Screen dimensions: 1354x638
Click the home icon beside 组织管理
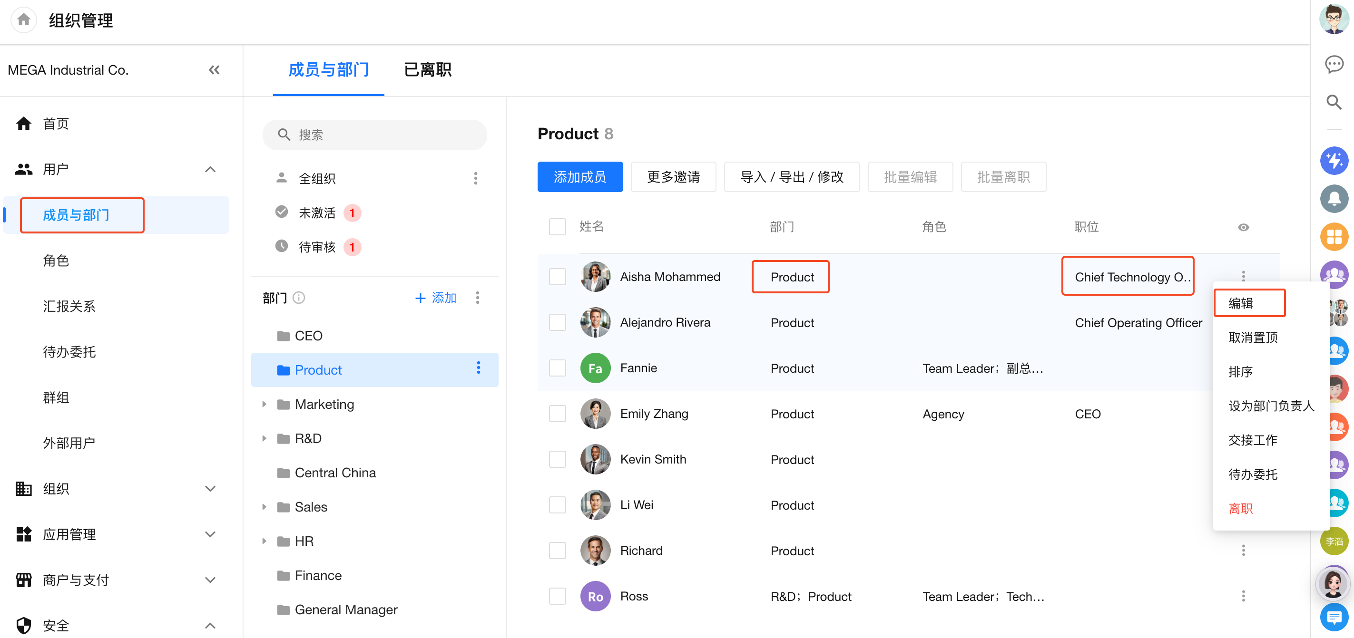click(23, 20)
